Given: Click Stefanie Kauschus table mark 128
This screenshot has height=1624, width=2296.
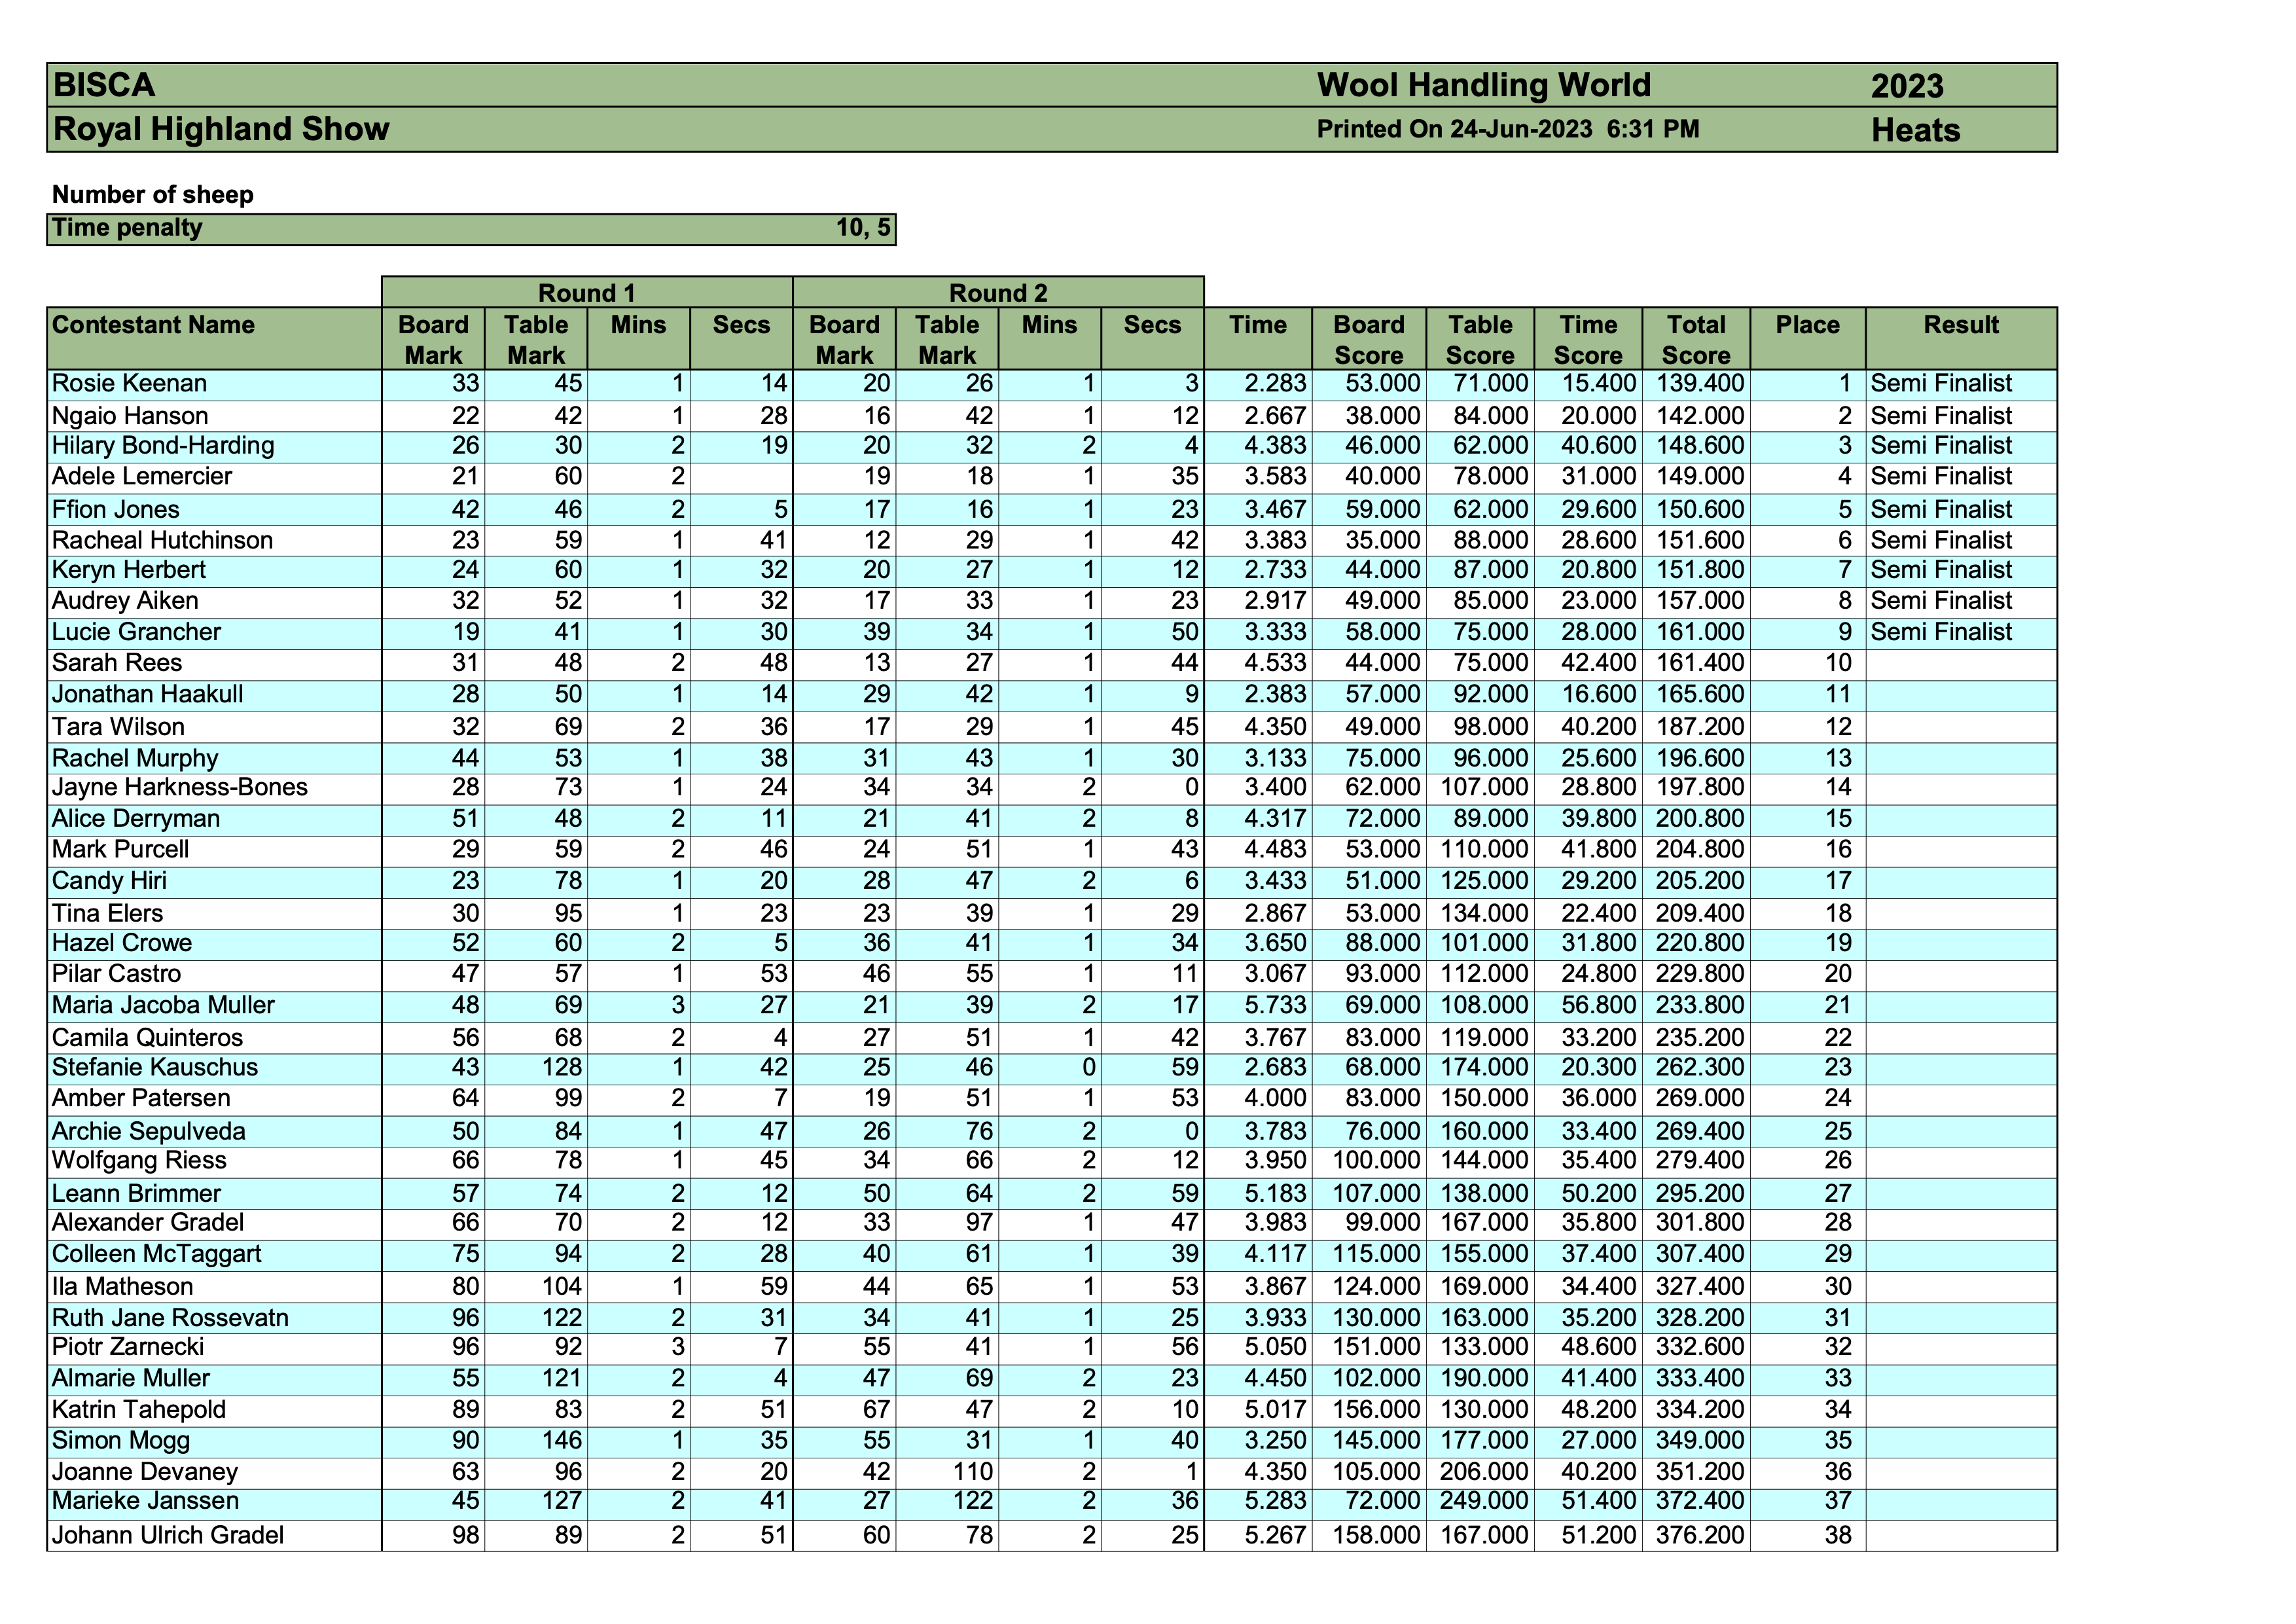Looking at the screenshot, I should (561, 1068).
